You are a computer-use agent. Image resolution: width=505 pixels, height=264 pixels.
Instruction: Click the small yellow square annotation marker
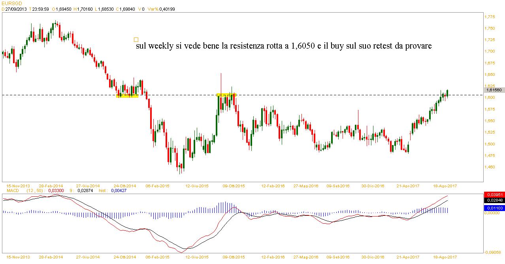136,40
